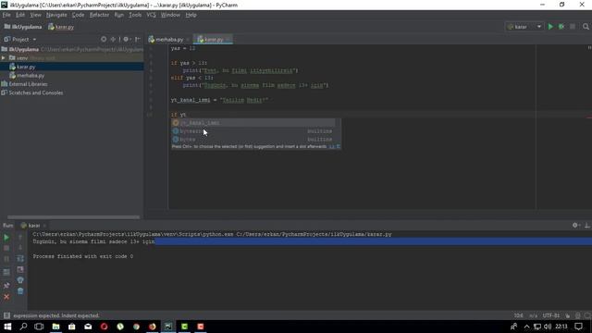Open the View menu

click(35, 15)
